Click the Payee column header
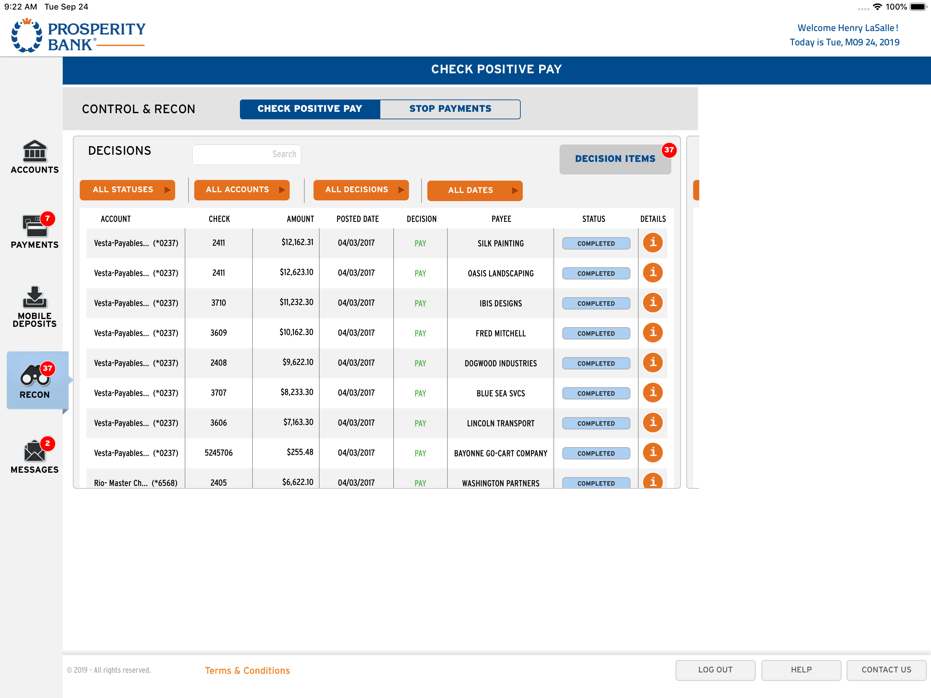Viewport: 931px width, 698px height. click(x=501, y=219)
